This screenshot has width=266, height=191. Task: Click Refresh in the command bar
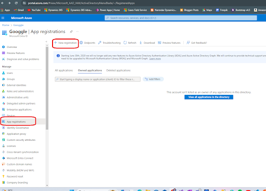130,43
